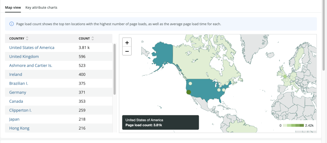This screenshot has height=143, width=327.
Task: Click the Page load count tooltip text
Action: click(x=144, y=125)
